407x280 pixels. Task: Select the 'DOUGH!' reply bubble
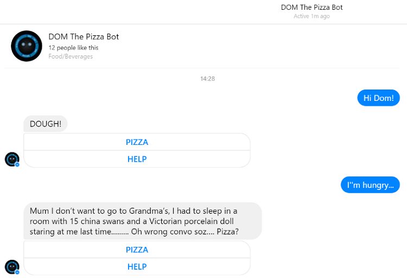pos(45,124)
